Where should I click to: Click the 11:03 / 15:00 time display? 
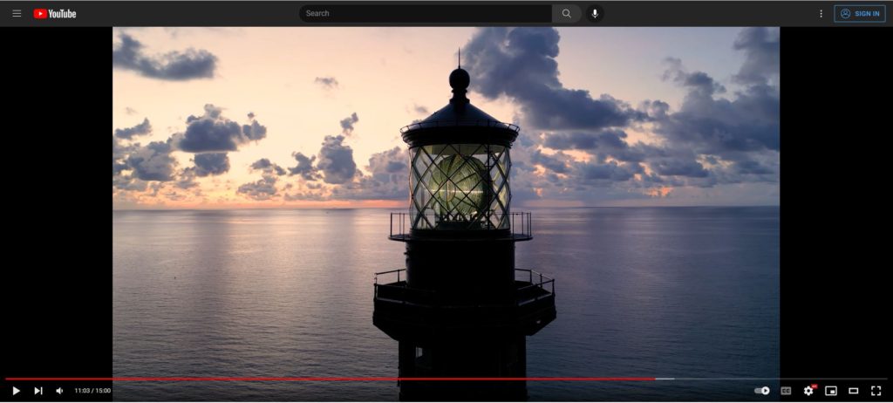(92, 391)
